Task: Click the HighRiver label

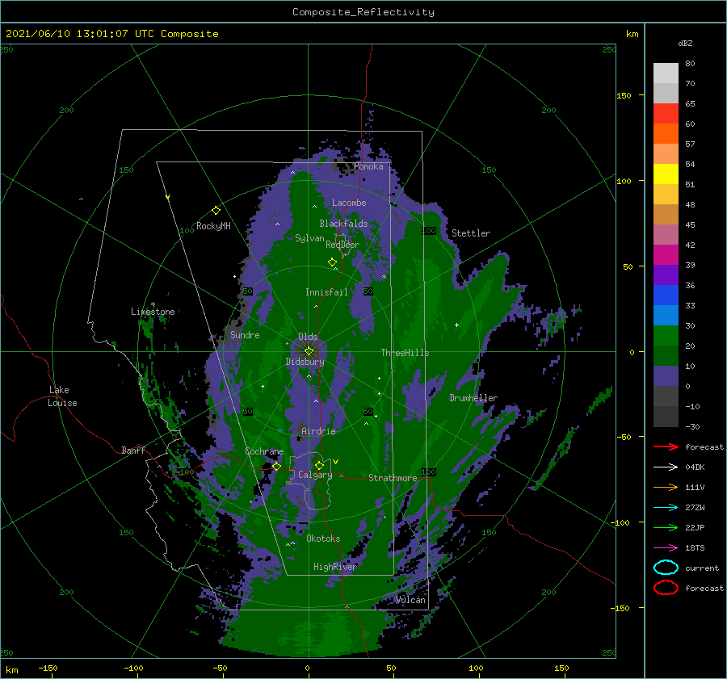Action: coord(335,567)
